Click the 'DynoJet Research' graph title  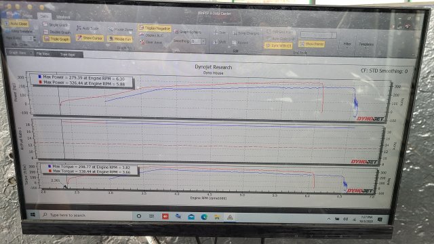click(213, 67)
